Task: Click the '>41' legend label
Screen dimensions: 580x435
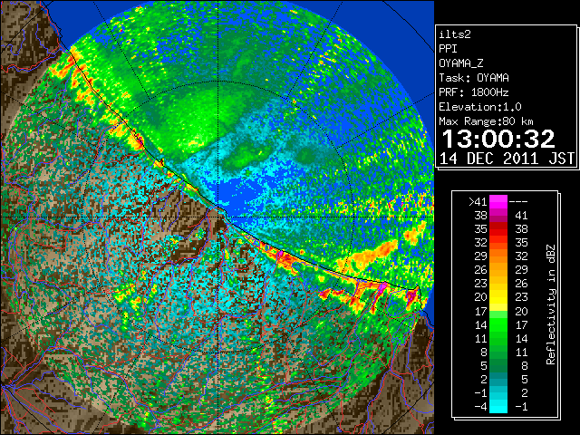Action: pyautogui.click(x=478, y=201)
